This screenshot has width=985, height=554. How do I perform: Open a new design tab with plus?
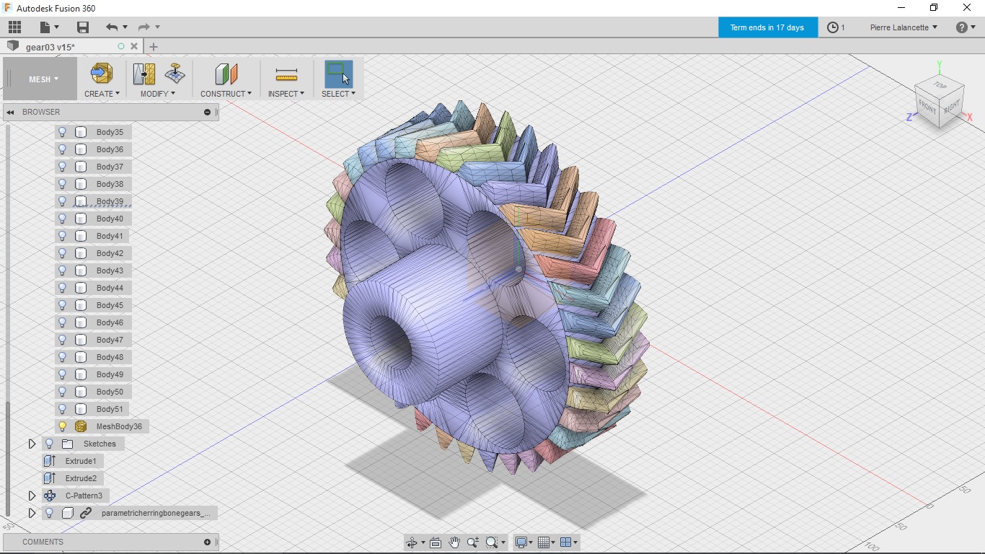(153, 47)
